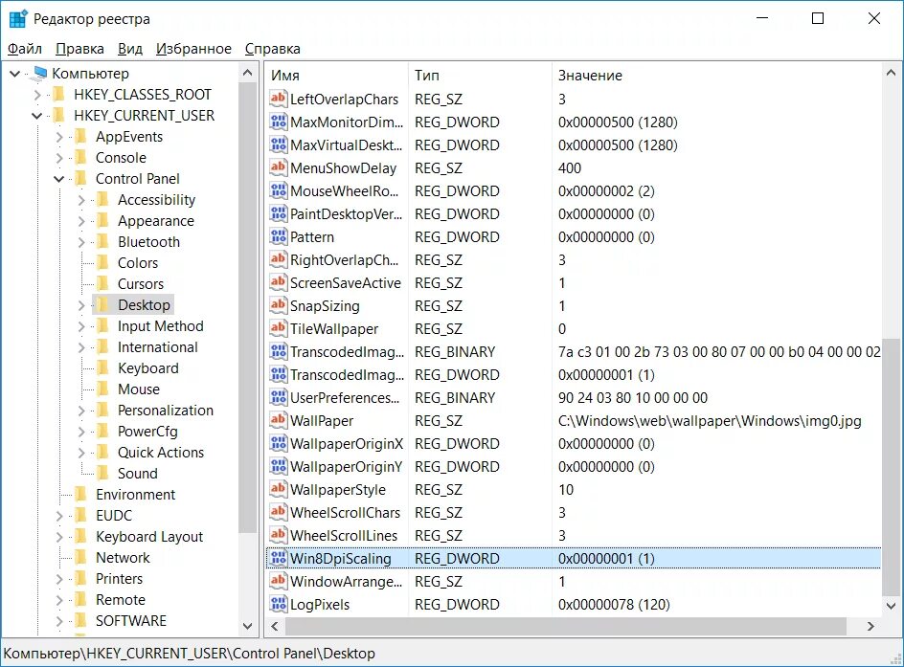This screenshot has width=904, height=667.
Task: Click the LeftOverlapChars string value icon
Action: 279,99
